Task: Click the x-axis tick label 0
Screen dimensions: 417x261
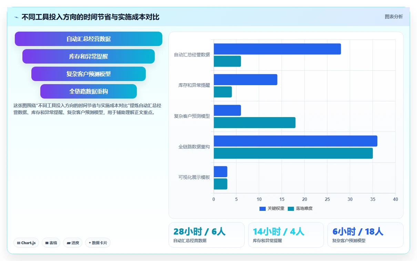Action: tap(214, 199)
